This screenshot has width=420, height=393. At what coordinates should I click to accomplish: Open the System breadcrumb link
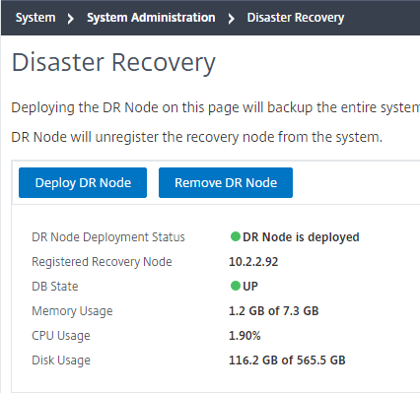click(x=35, y=18)
